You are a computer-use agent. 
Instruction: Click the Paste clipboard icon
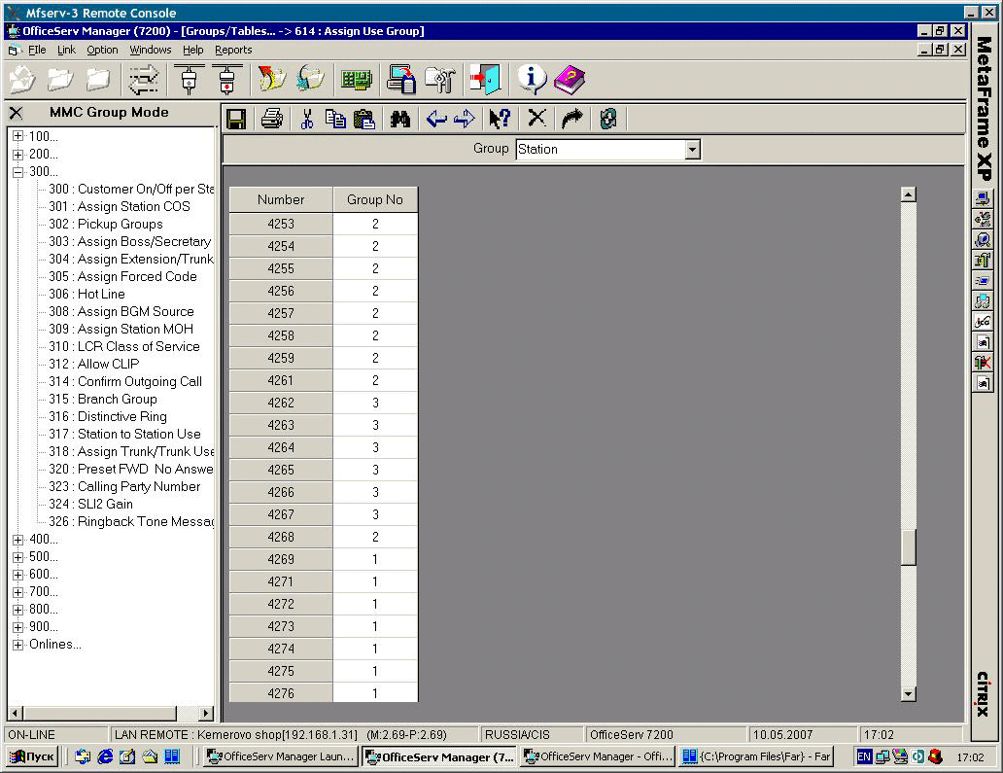point(364,119)
